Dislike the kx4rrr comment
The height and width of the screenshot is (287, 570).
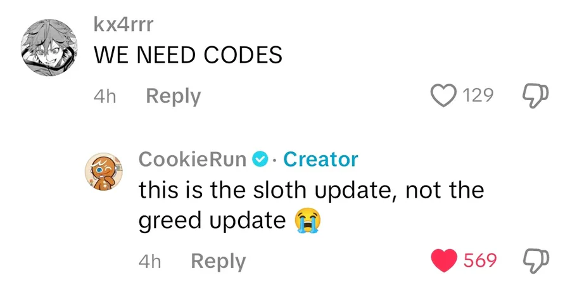point(535,96)
